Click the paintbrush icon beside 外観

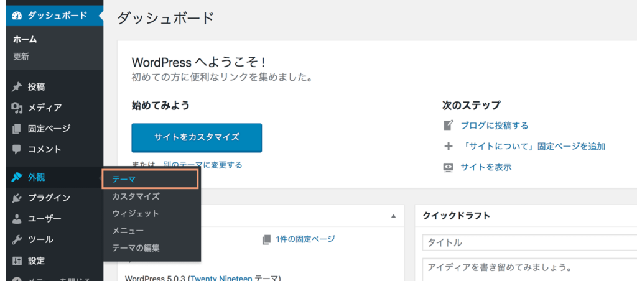(x=17, y=177)
